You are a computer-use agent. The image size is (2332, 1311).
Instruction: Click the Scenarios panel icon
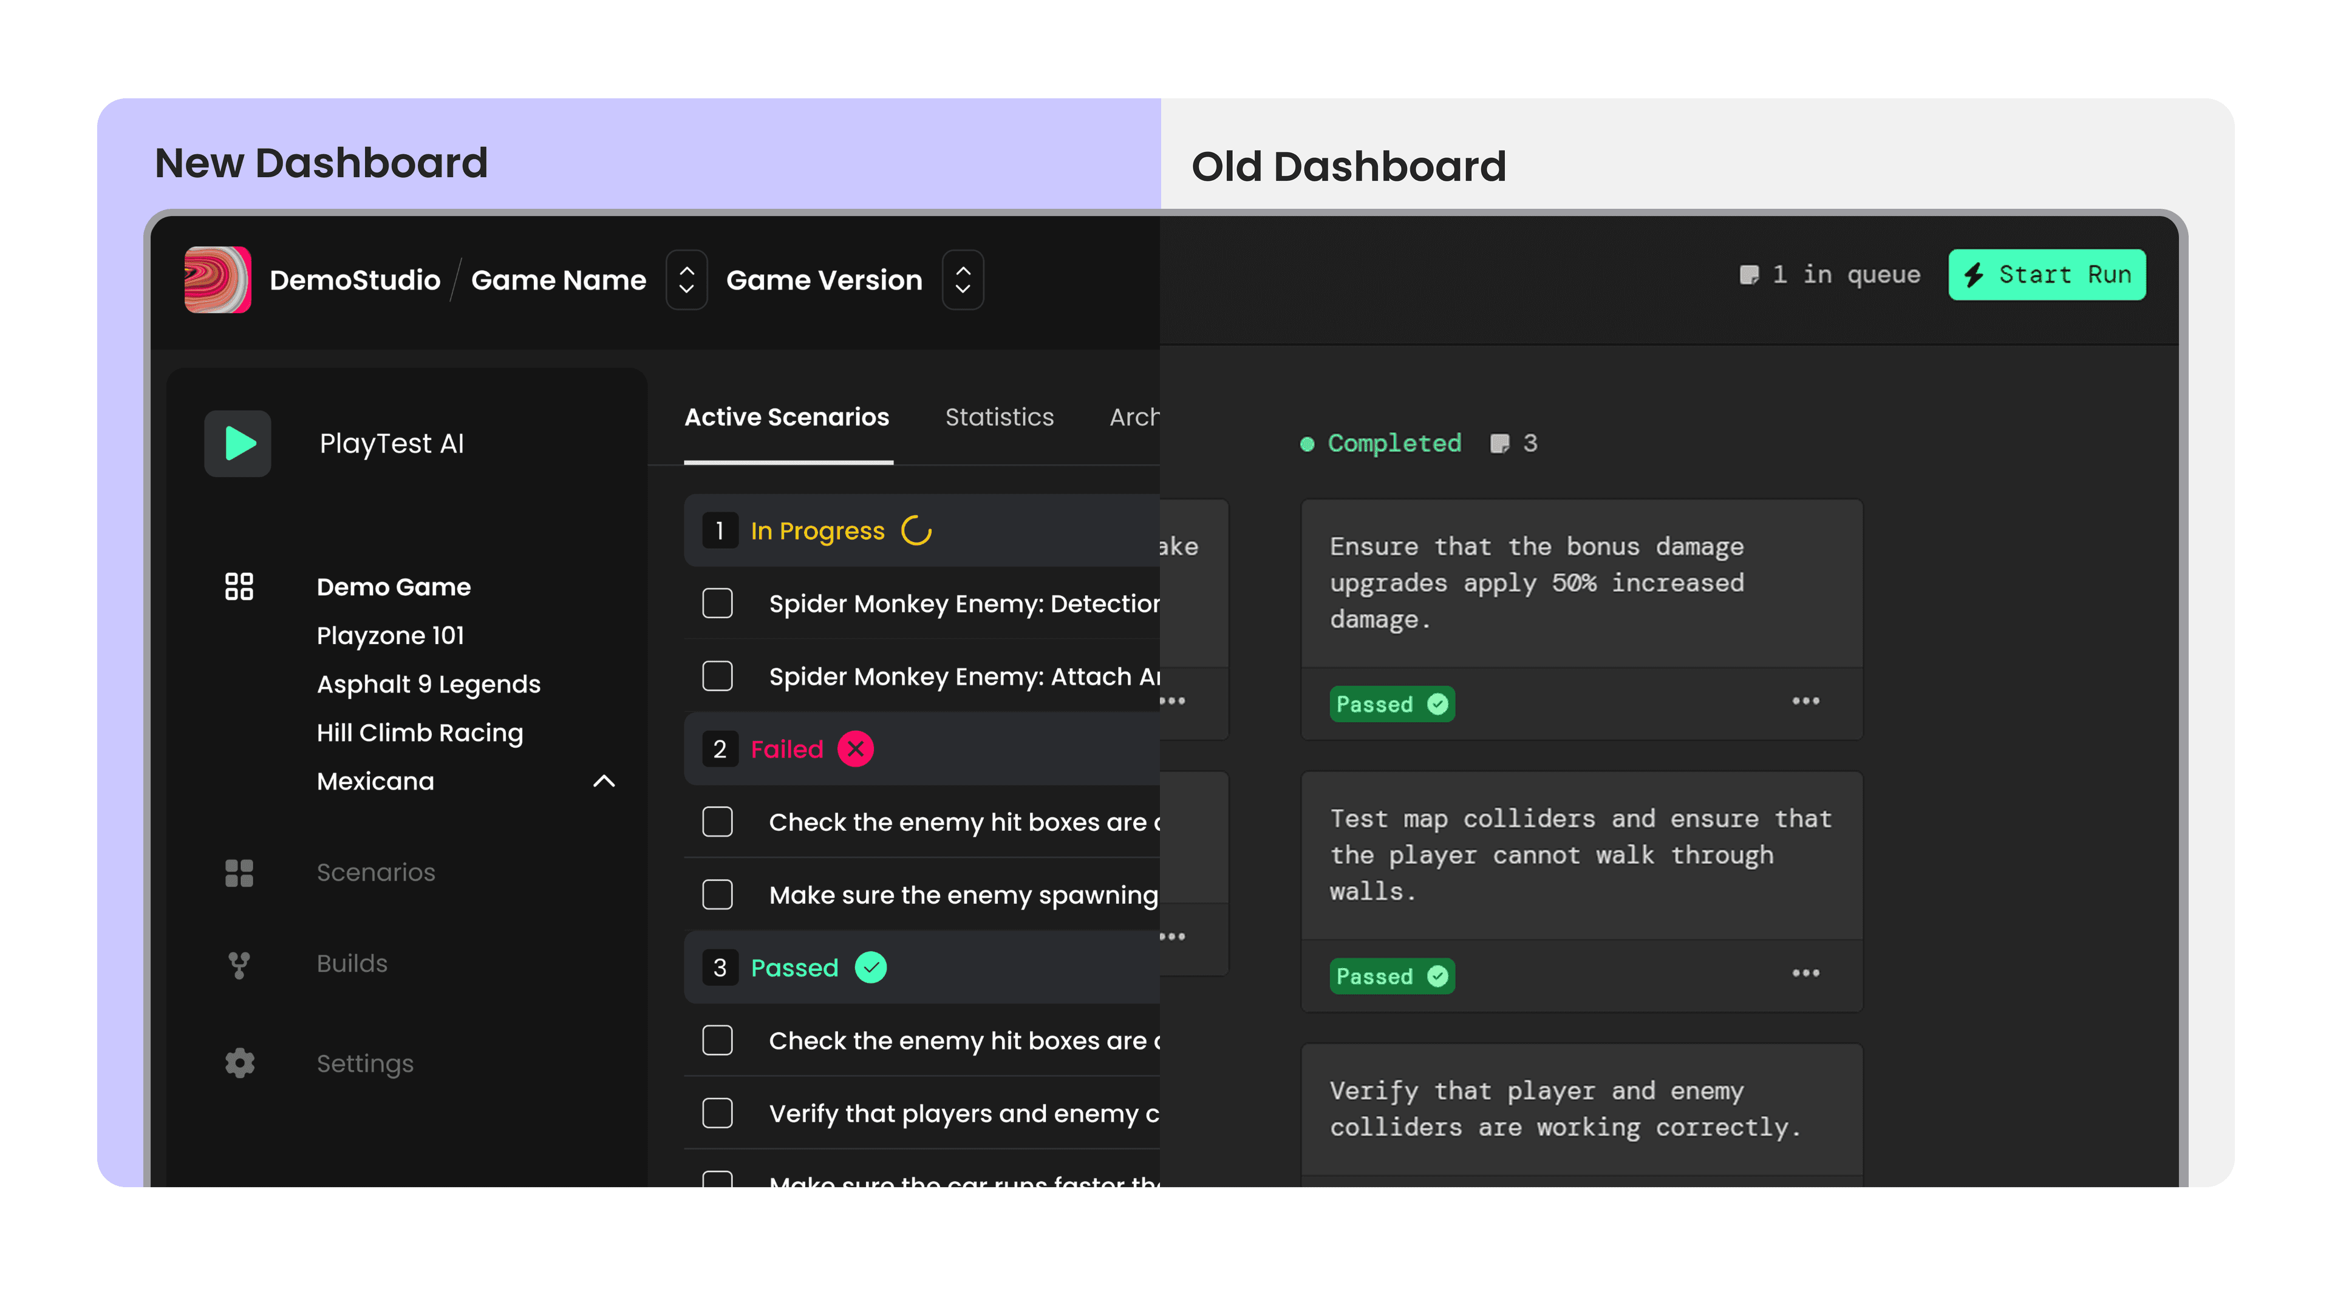click(x=240, y=872)
